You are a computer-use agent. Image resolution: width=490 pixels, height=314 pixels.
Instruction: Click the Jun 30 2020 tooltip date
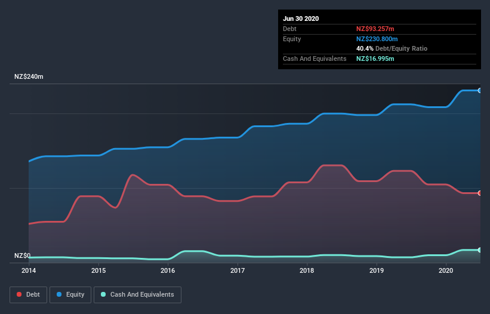tap(301, 19)
